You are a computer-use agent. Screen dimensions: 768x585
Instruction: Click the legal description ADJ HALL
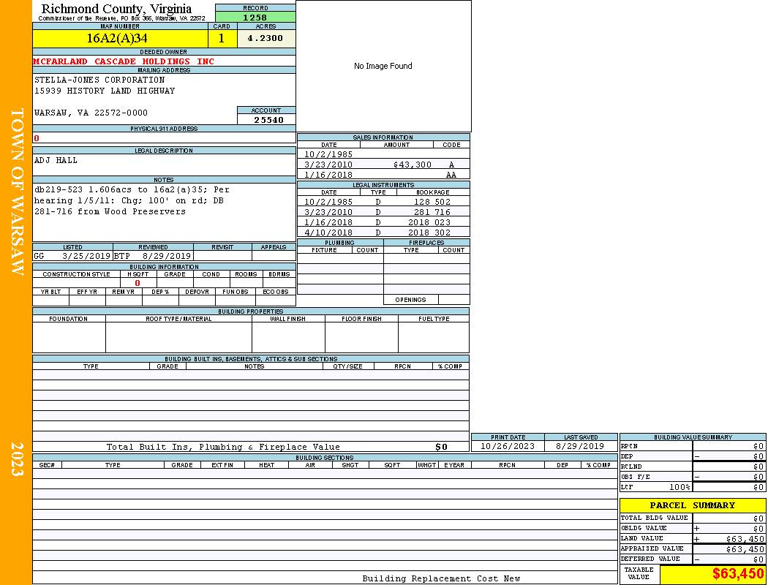(56, 160)
